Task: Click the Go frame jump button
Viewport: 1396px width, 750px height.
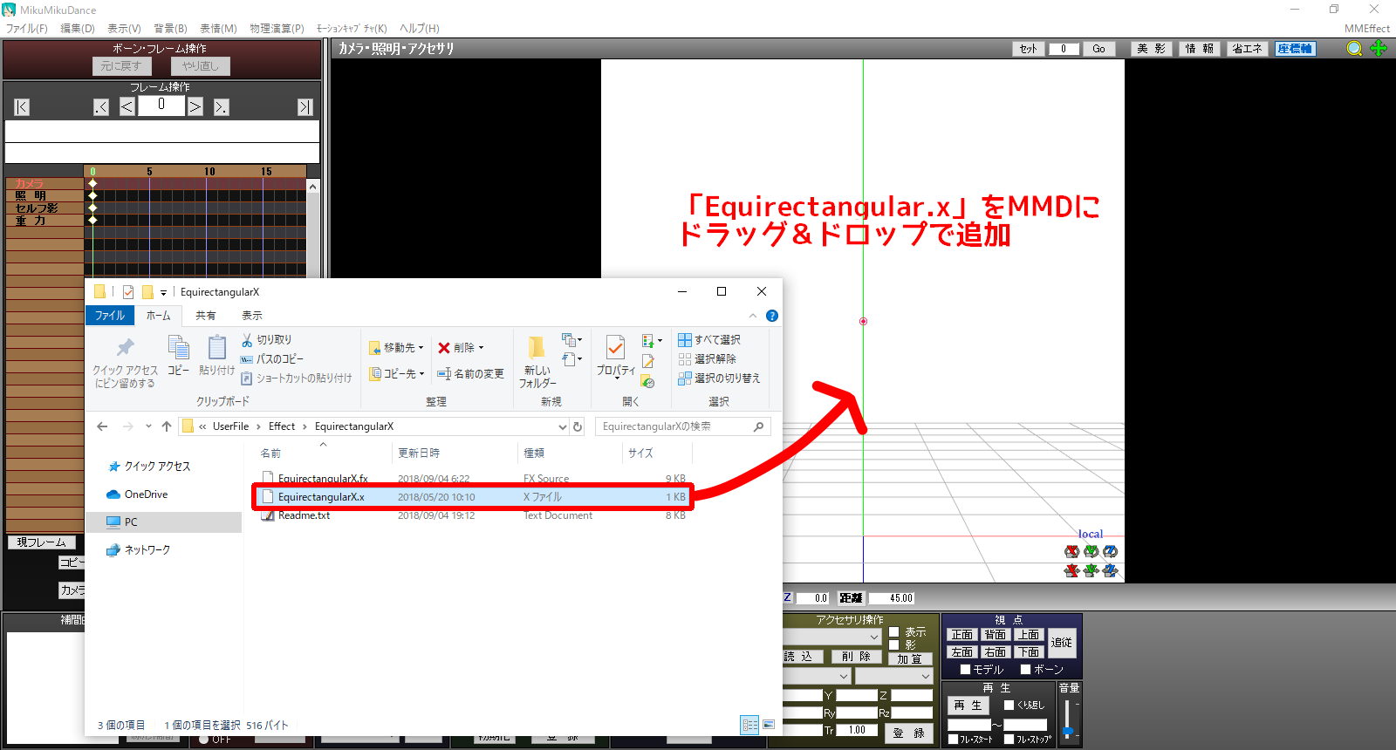Action: [1098, 49]
